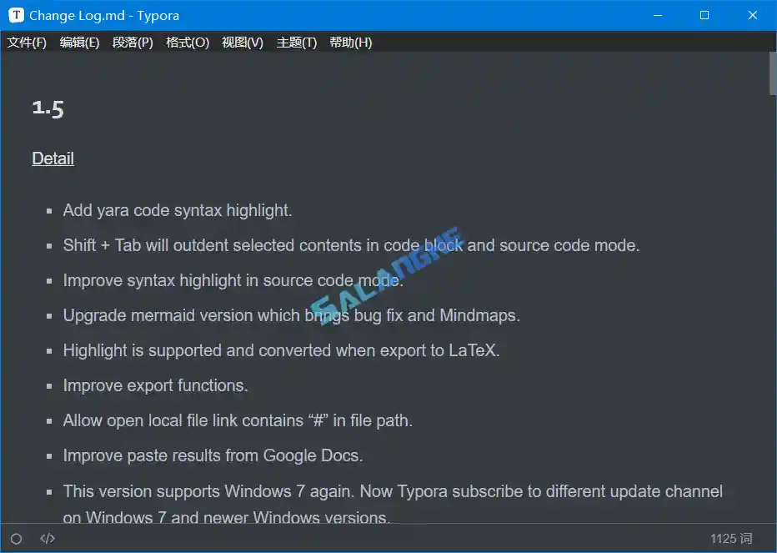Viewport: 777px width, 553px height.
Task: Open the 帮助(H) menu
Action: pyautogui.click(x=350, y=42)
